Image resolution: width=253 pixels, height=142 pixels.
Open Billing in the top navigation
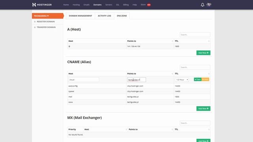126,5
